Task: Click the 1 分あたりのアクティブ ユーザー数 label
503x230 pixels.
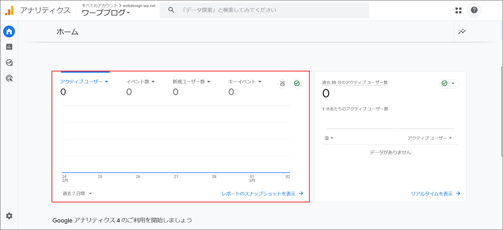Action: (x=355, y=109)
